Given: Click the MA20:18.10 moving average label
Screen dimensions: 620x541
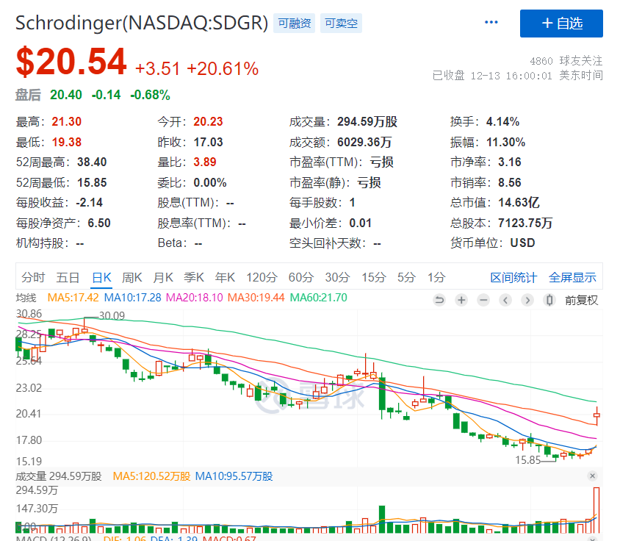Looking at the screenshot, I should click(x=195, y=298).
